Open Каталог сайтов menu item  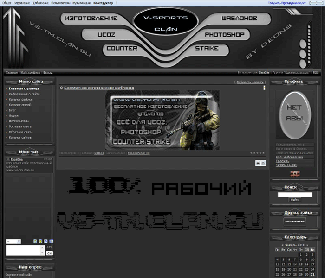pyautogui.click(x=20, y=137)
